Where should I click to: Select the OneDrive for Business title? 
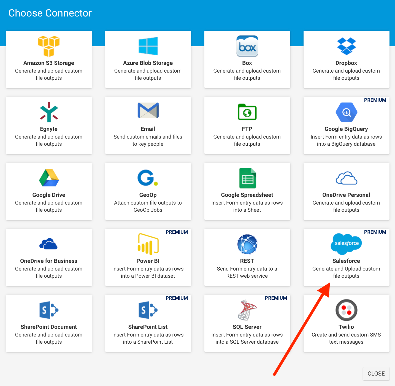tap(49, 261)
